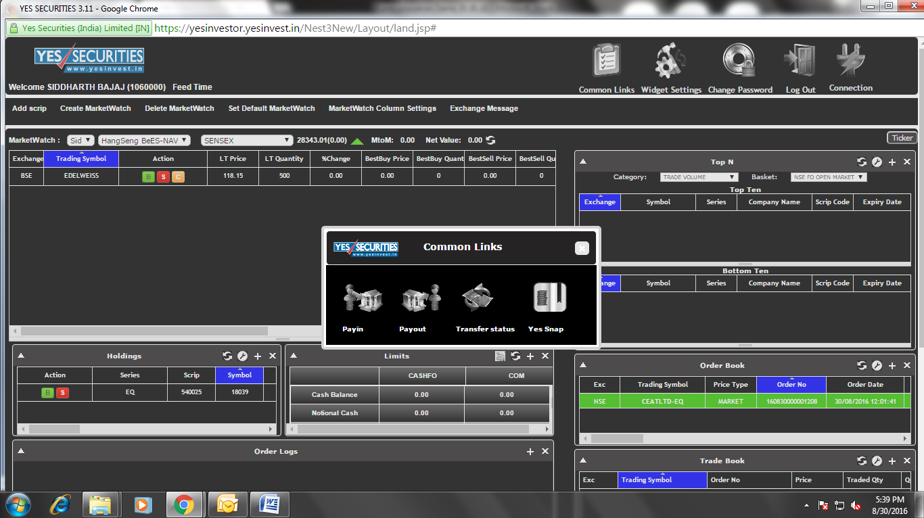Open the HangSeng BeES-NAV dropdown
924x518 pixels.
click(x=143, y=141)
